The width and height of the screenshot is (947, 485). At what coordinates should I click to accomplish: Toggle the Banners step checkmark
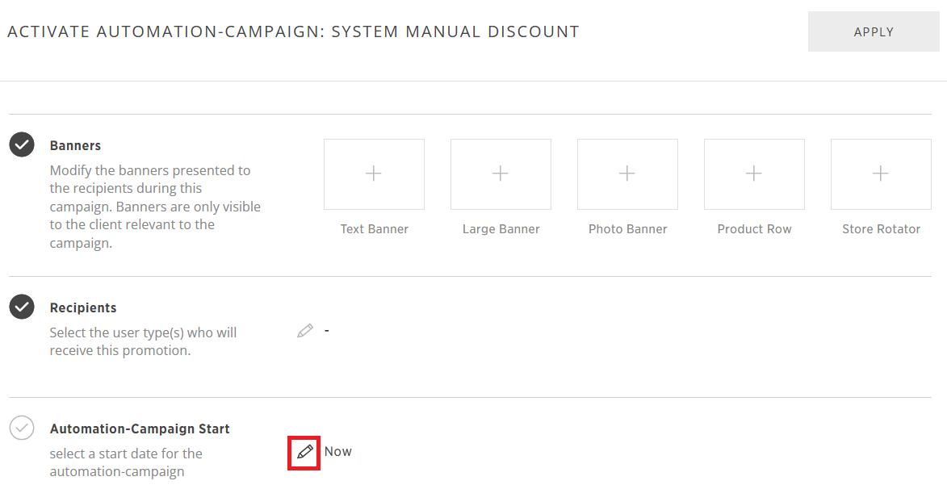click(x=22, y=144)
